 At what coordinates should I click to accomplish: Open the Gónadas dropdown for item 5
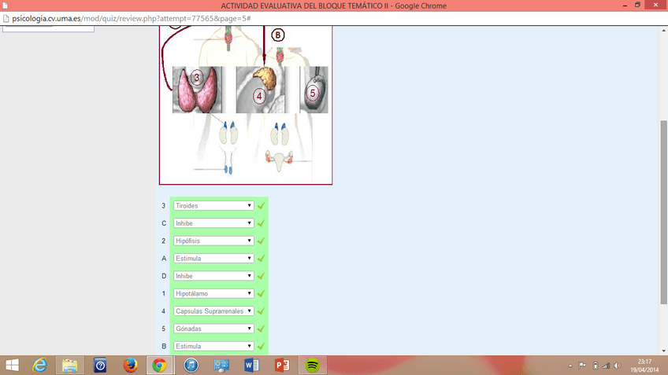tap(213, 329)
